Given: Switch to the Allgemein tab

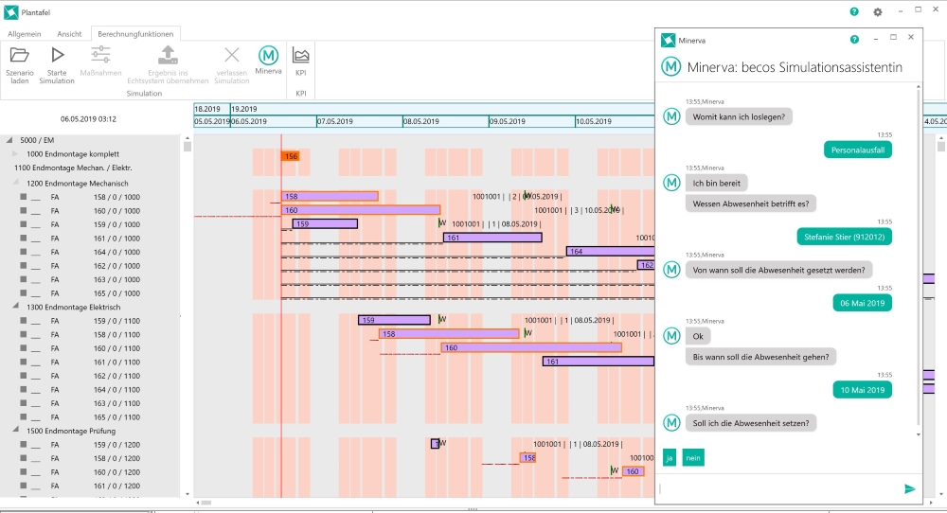Looking at the screenshot, I should [x=25, y=33].
